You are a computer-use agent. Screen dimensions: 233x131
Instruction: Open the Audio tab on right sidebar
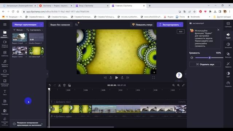(228, 36)
